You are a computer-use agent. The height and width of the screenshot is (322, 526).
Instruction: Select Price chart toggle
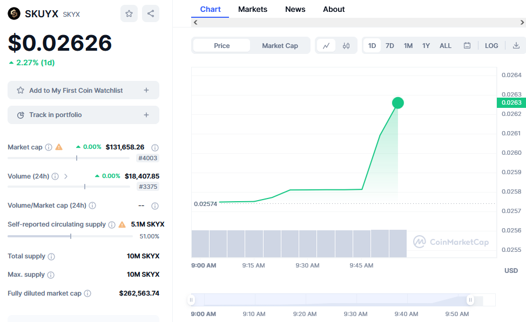(222, 45)
